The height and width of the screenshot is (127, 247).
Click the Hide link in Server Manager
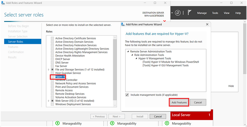231,86
